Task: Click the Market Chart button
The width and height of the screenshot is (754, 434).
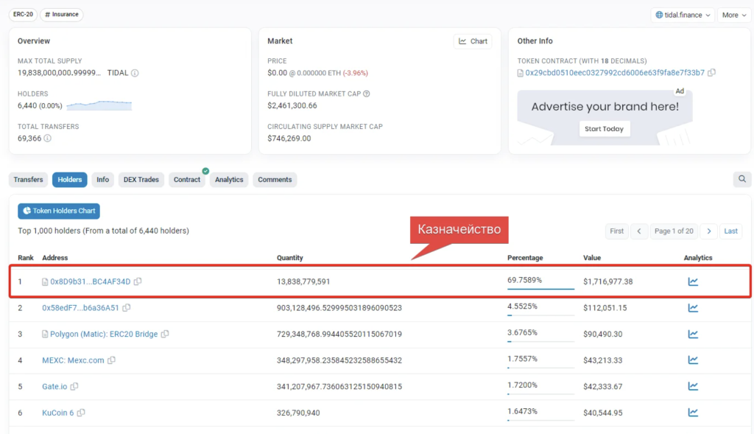Action: pos(473,41)
